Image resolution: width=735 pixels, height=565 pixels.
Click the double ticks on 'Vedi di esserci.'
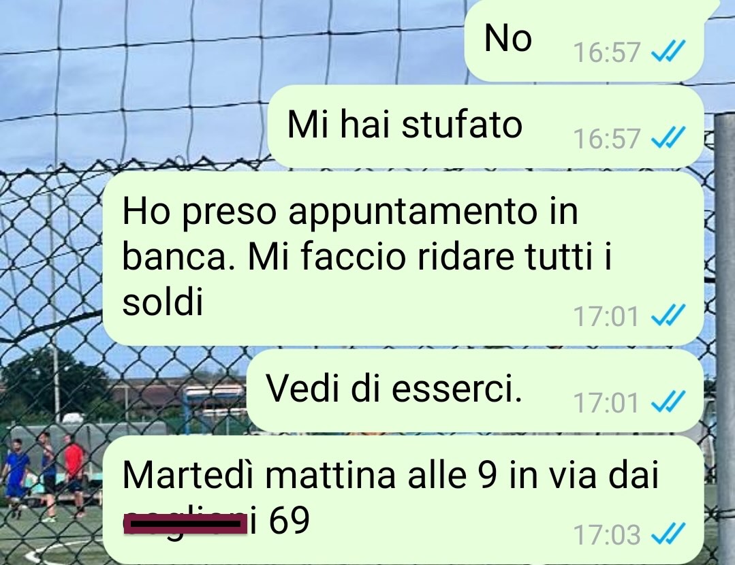tap(668, 402)
